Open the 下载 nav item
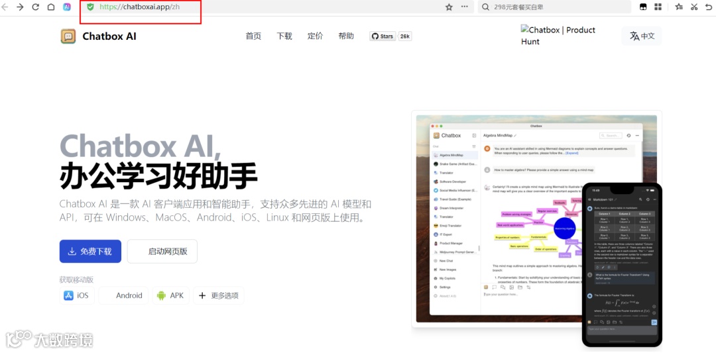The image size is (716, 353). tap(284, 36)
